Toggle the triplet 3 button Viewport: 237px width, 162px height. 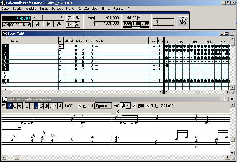coord(60,106)
